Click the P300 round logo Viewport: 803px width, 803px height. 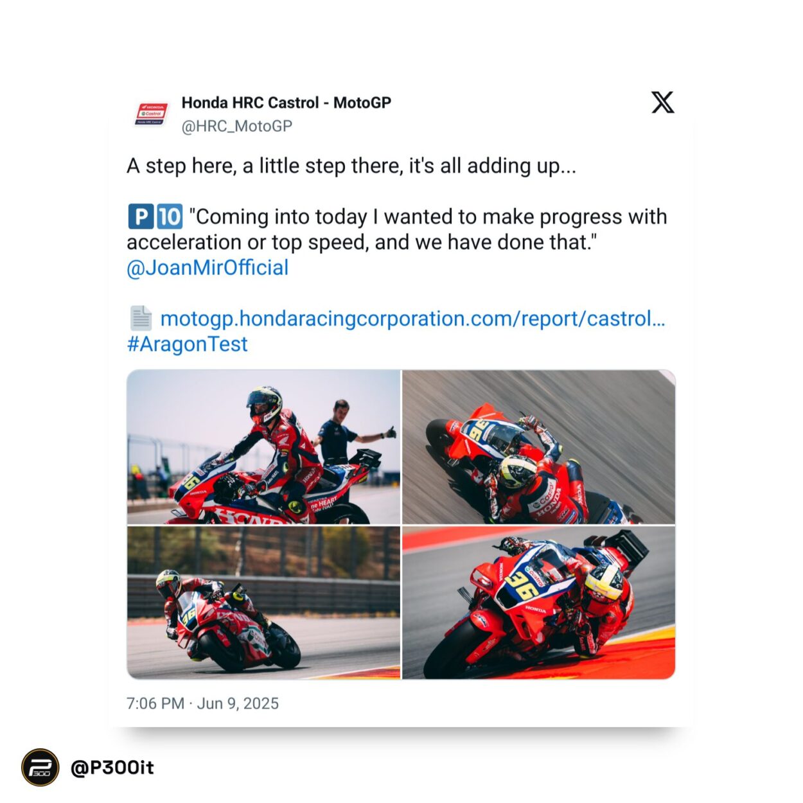click(40, 767)
